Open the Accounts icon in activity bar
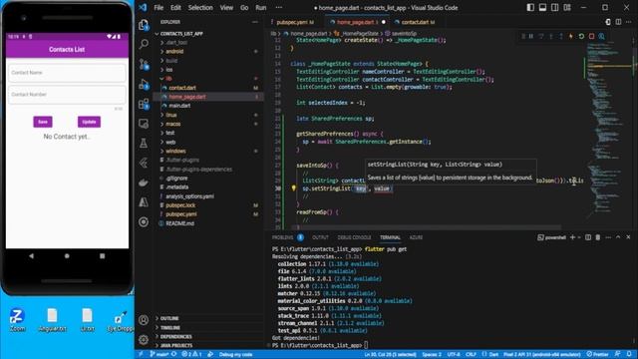638x359 pixels. pos(144,320)
